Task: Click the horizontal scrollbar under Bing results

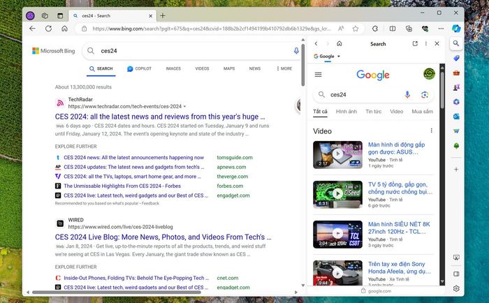Action: click(117, 293)
